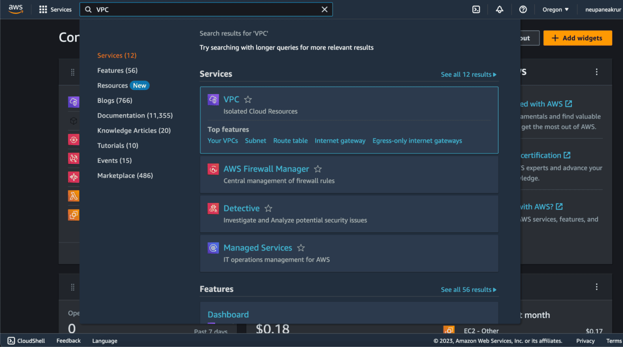Star AWS Firewall Manager as favorite
623x347 pixels.
click(318, 169)
